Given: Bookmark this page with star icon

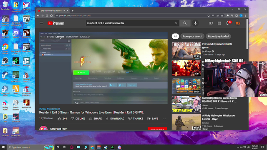Looking at the screenshot, I should 222,16.
